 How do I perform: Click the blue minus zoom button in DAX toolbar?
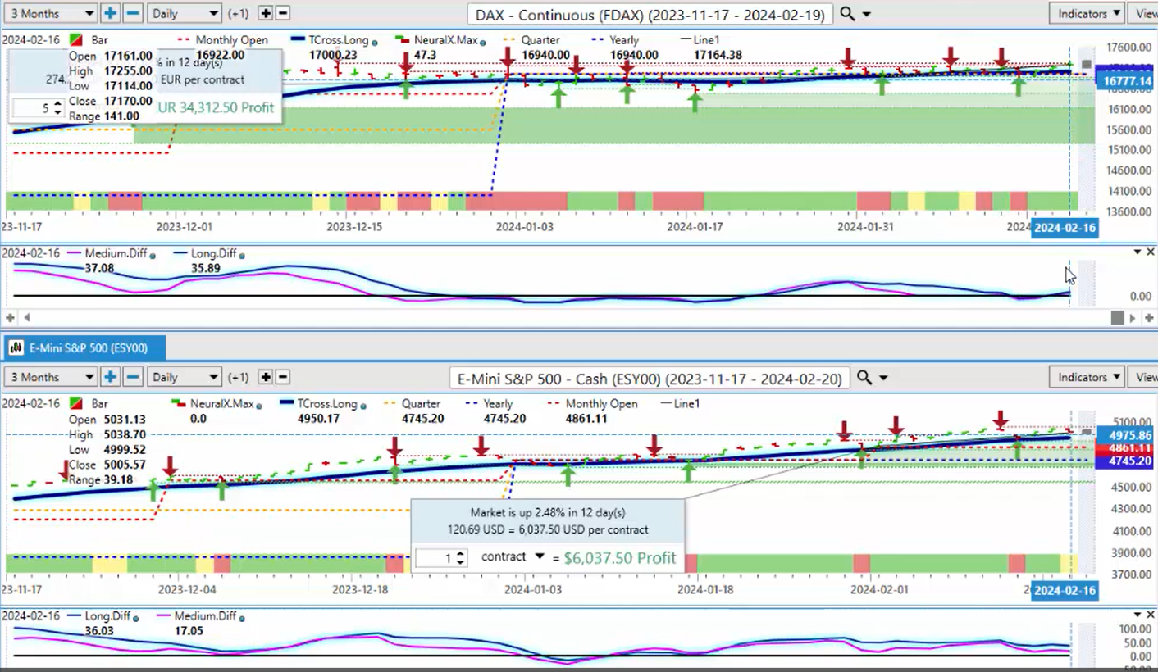click(x=133, y=13)
